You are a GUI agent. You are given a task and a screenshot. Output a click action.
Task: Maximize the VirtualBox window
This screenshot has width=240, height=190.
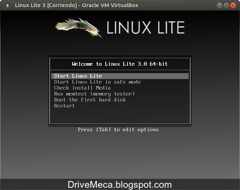click(x=226, y=6)
